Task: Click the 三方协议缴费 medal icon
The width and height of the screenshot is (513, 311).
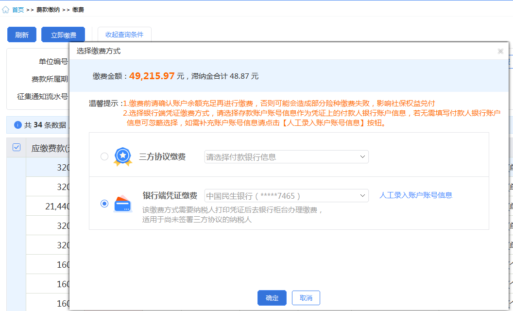Action: pyautogui.click(x=123, y=156)
